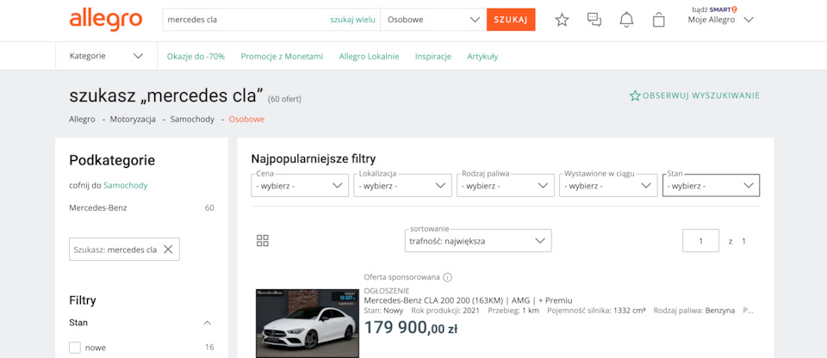
Task: Open the Rodzaj paliwa filter dropdown
Action: (506, 186)
